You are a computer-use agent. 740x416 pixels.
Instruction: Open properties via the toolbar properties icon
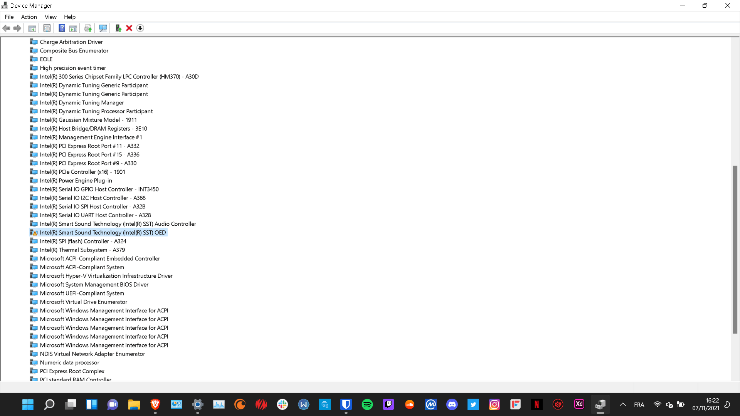[x=47, y=28]
